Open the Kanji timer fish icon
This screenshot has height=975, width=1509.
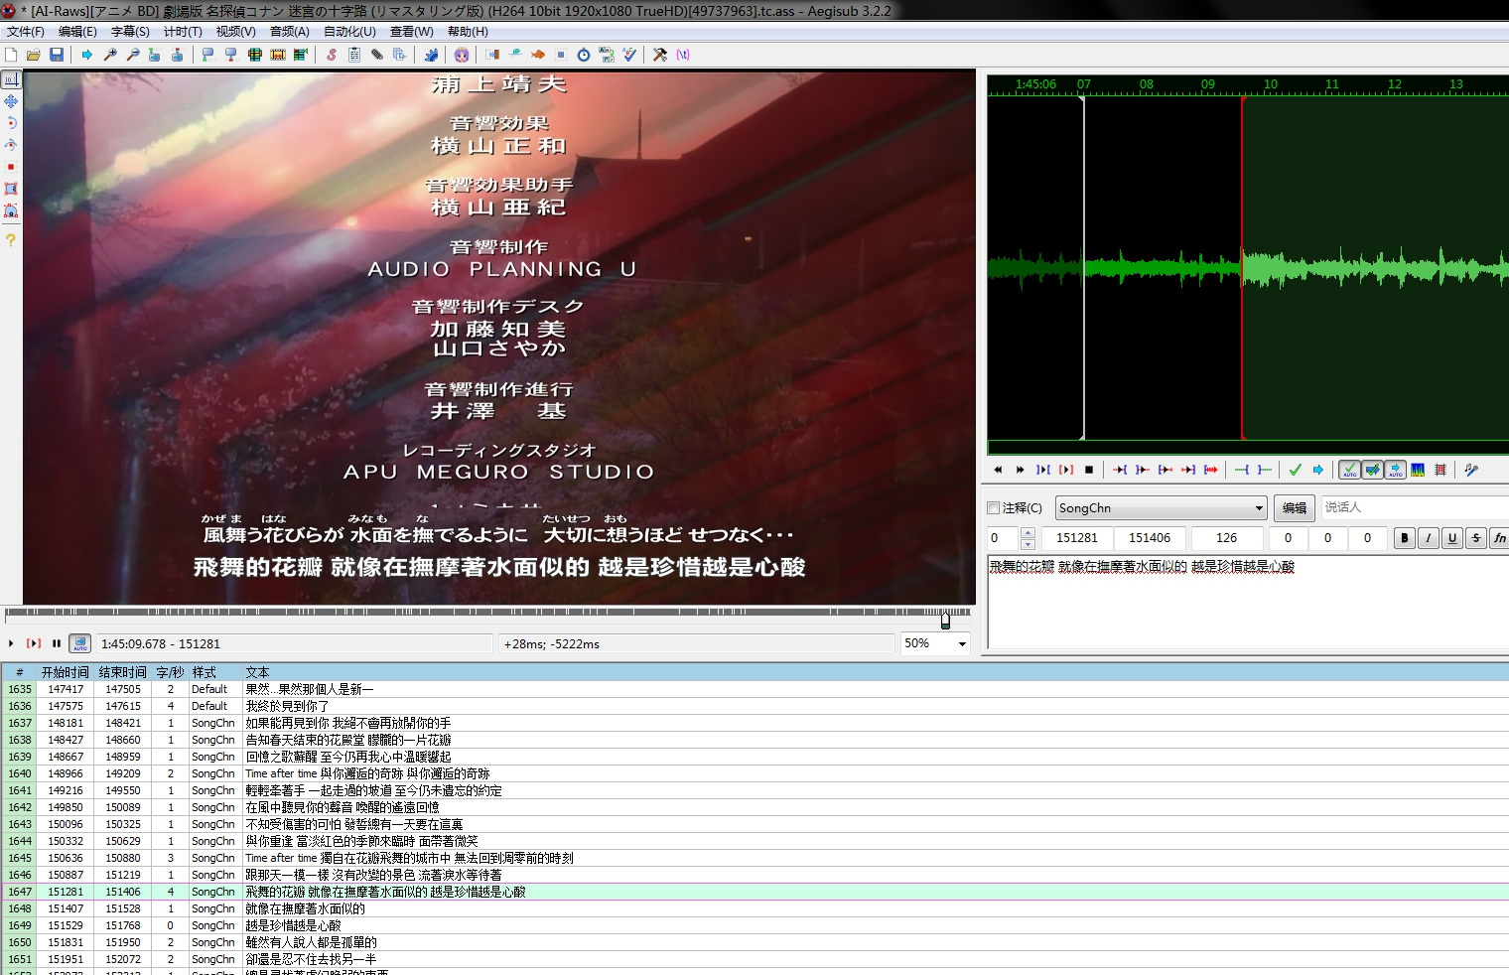538,55
